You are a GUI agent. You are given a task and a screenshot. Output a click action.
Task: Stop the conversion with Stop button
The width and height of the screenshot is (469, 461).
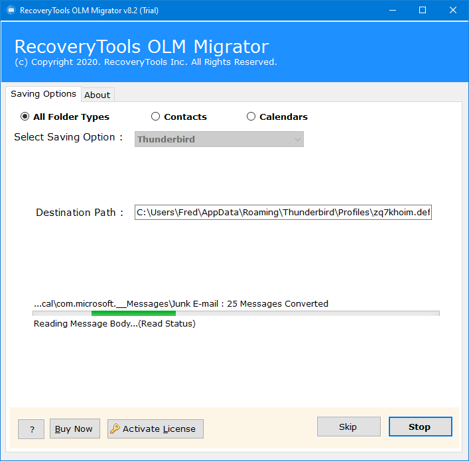tap(421, 427)
